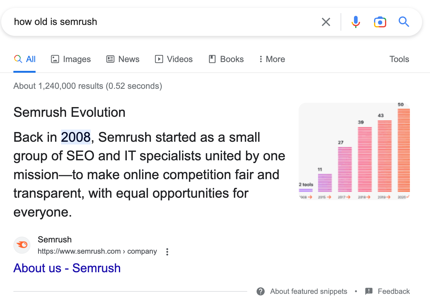Open the Semrush tools bar chart thumbnail

pyautogui.click(x=354, y=151)
